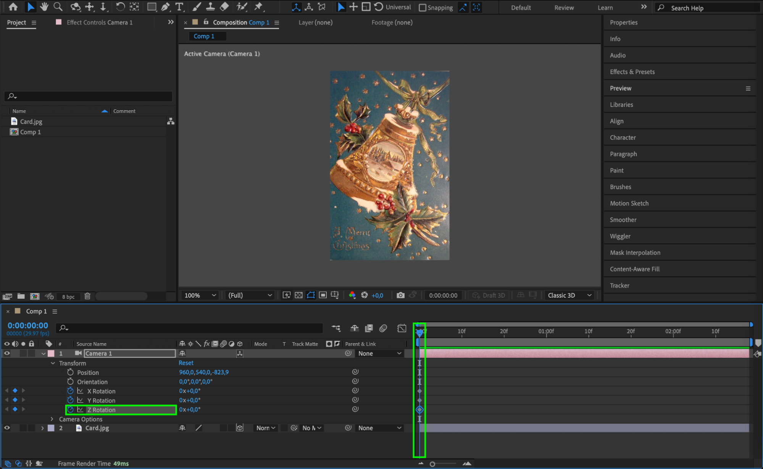The height and width of the screenshot is (469, 763).
Task: Hide the Card.jpg layer with eye icon
Action: (x=7, y=428)
